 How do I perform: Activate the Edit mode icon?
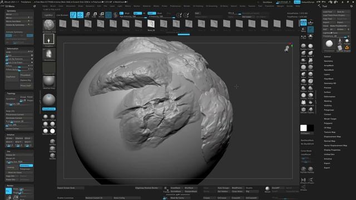tap(73, 15)
